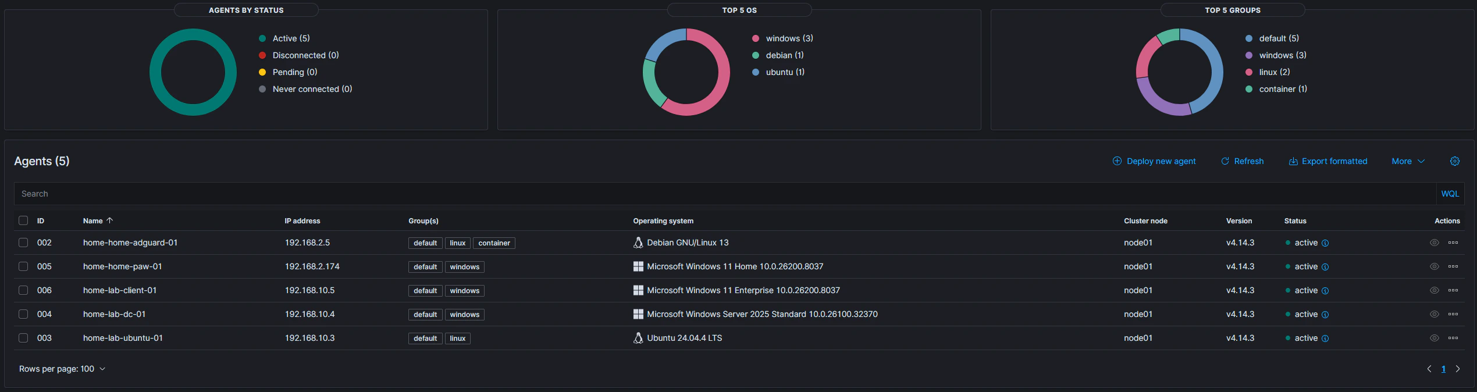Switch search mode using the WQL label
This screenshot has height=392, width=1477.
coord(1450,193)
